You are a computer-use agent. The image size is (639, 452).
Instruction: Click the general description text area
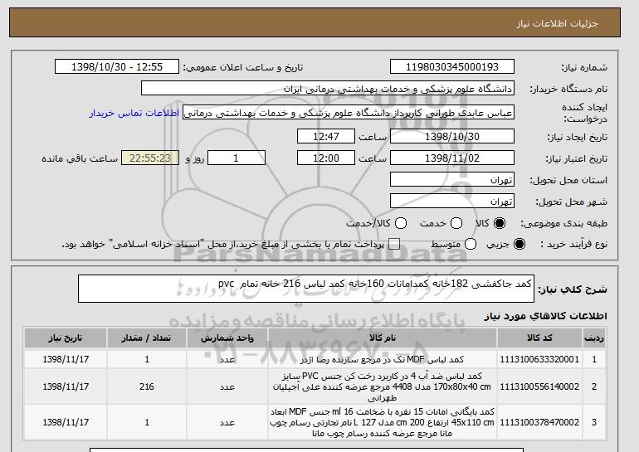(x=306, y=289)
